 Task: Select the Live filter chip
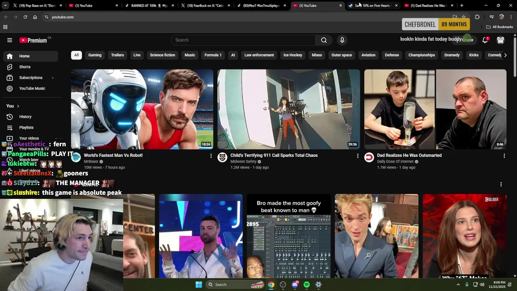point(137,55)
